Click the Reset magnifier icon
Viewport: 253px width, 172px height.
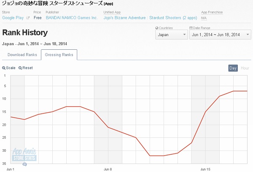pos(20,68)
